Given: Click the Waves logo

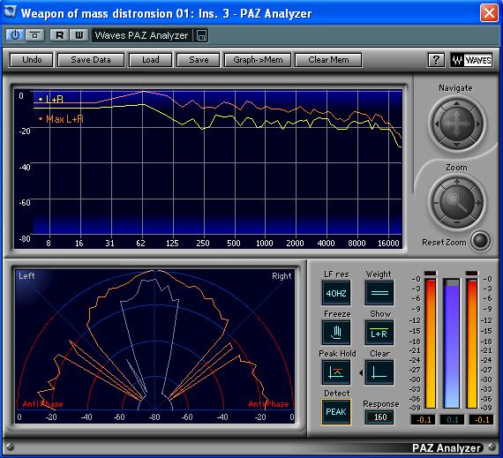Looking at the screenshot, I should [x=471, y=60].
